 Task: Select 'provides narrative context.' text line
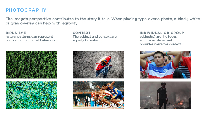pyautogui.click(x=161, y=44)
